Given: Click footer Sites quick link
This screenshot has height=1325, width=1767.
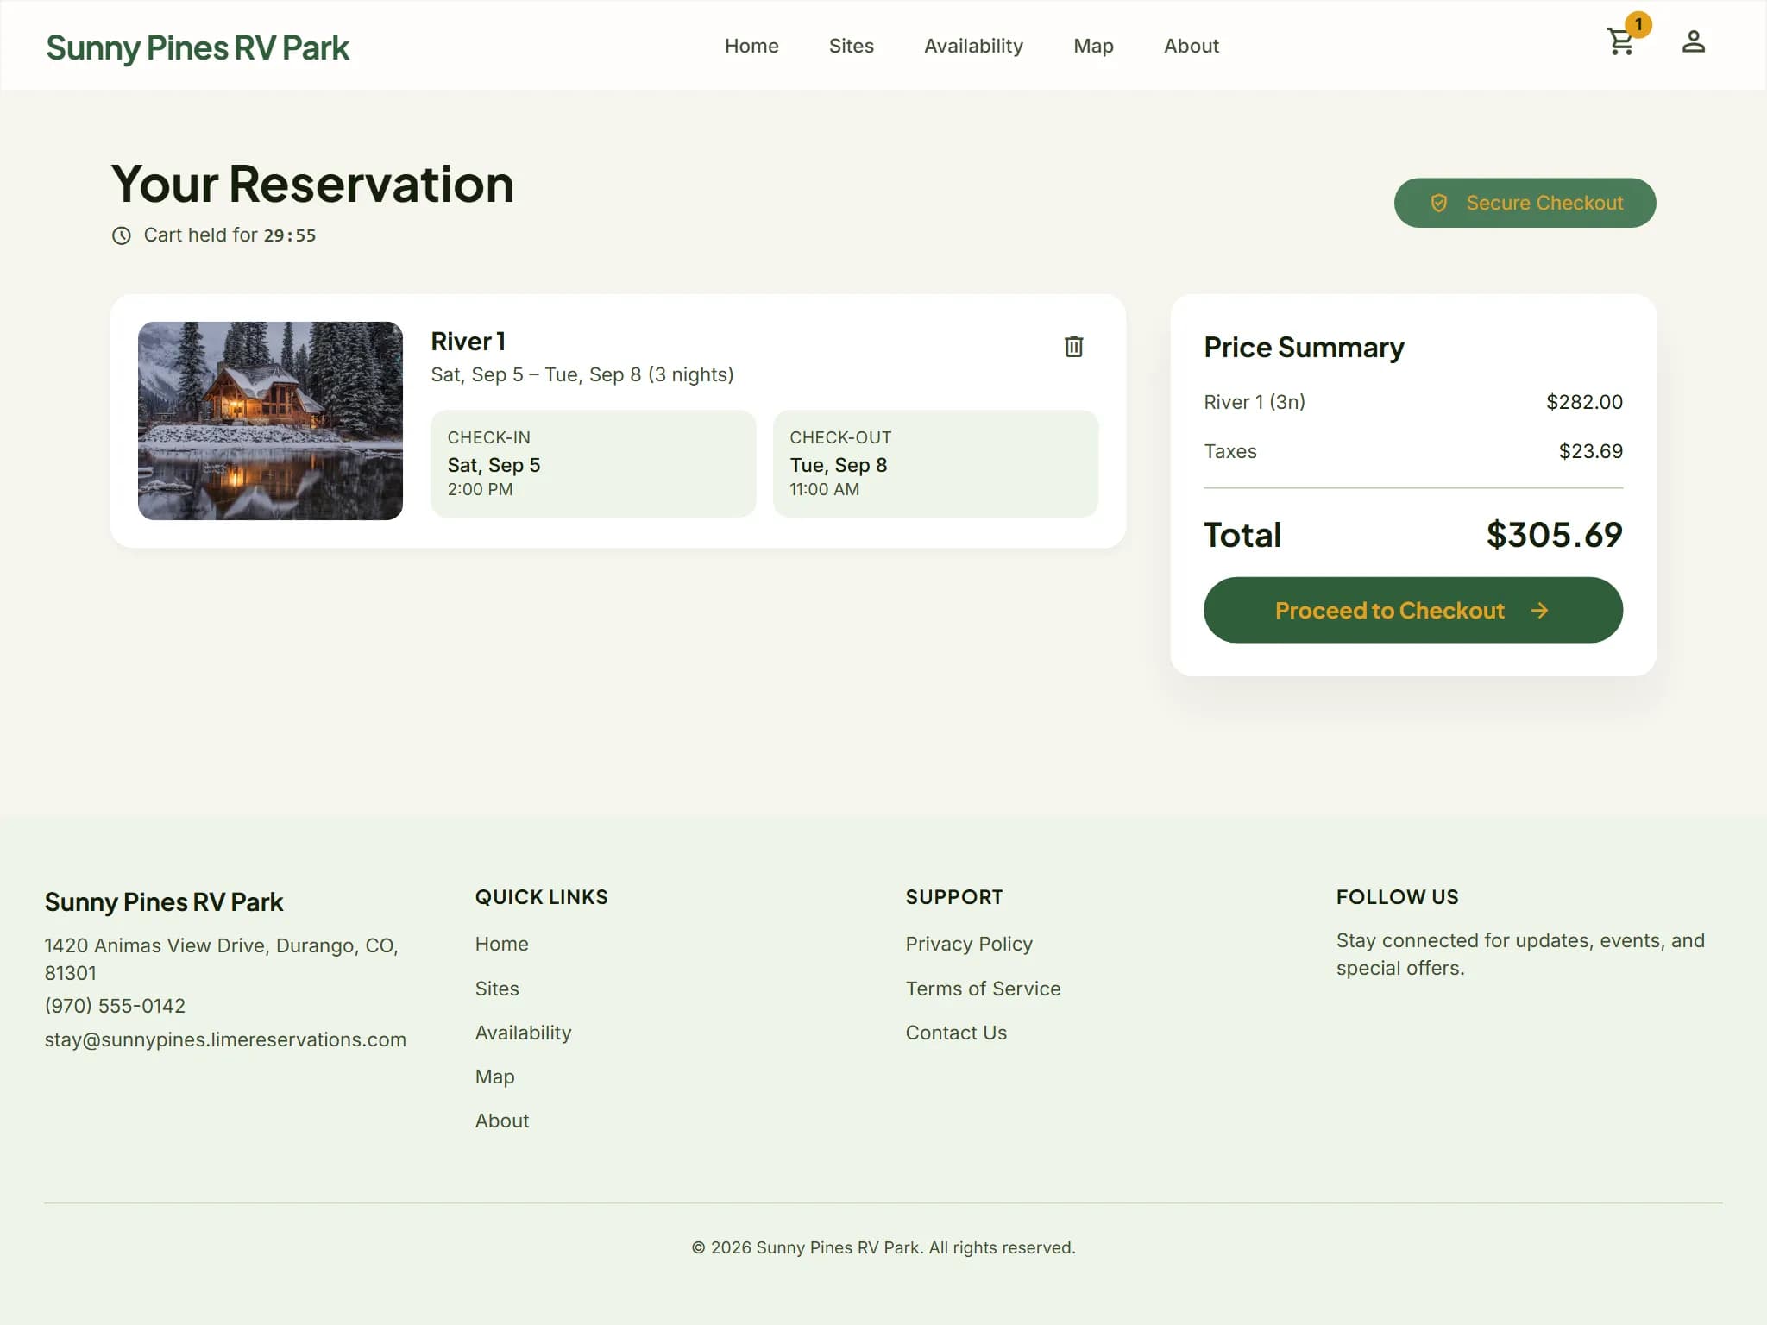Looking at the screenshot, I should click(497, 989).
